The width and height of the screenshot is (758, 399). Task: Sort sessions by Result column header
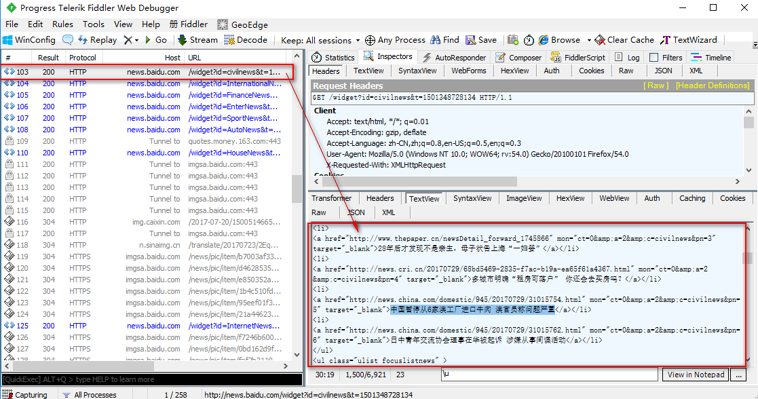tap(48, 58)
